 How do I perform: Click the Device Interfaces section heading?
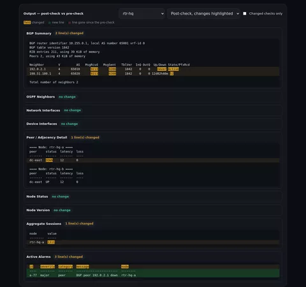pos(41,124)
